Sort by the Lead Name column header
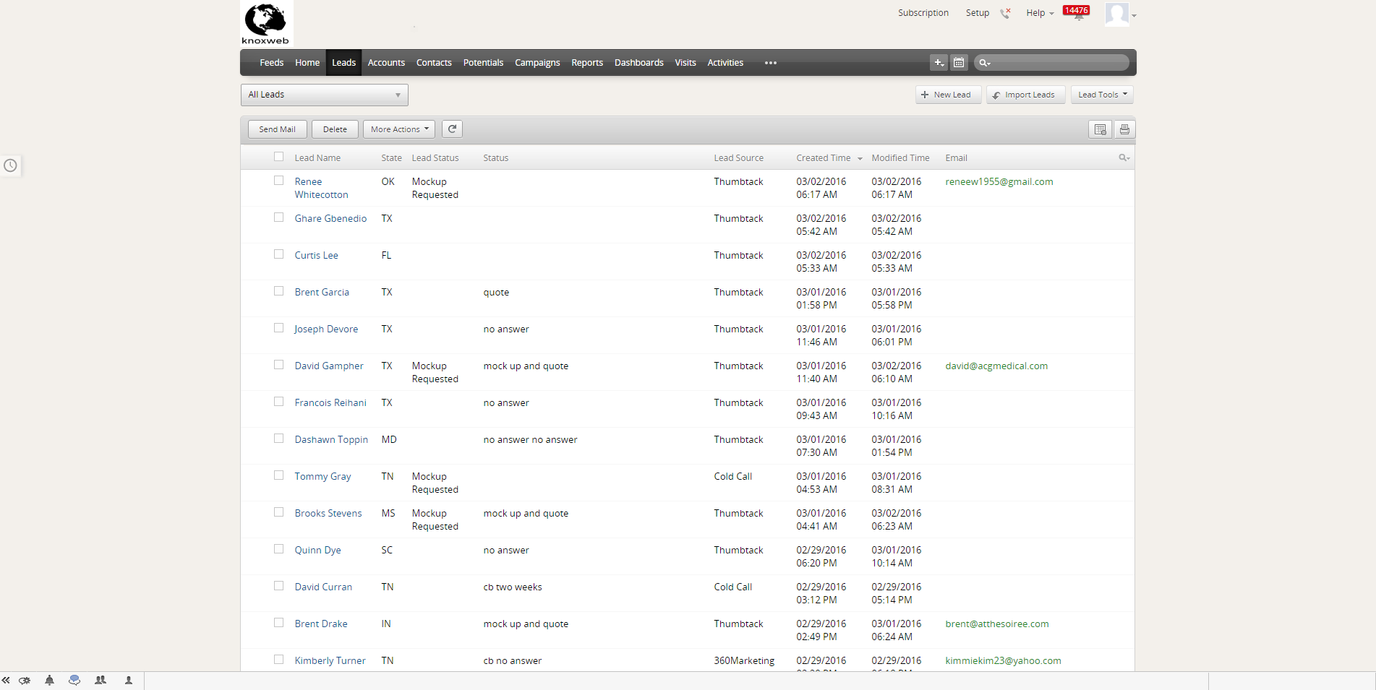The width and height of the screenshot is (1376, 690). (317, 158)
